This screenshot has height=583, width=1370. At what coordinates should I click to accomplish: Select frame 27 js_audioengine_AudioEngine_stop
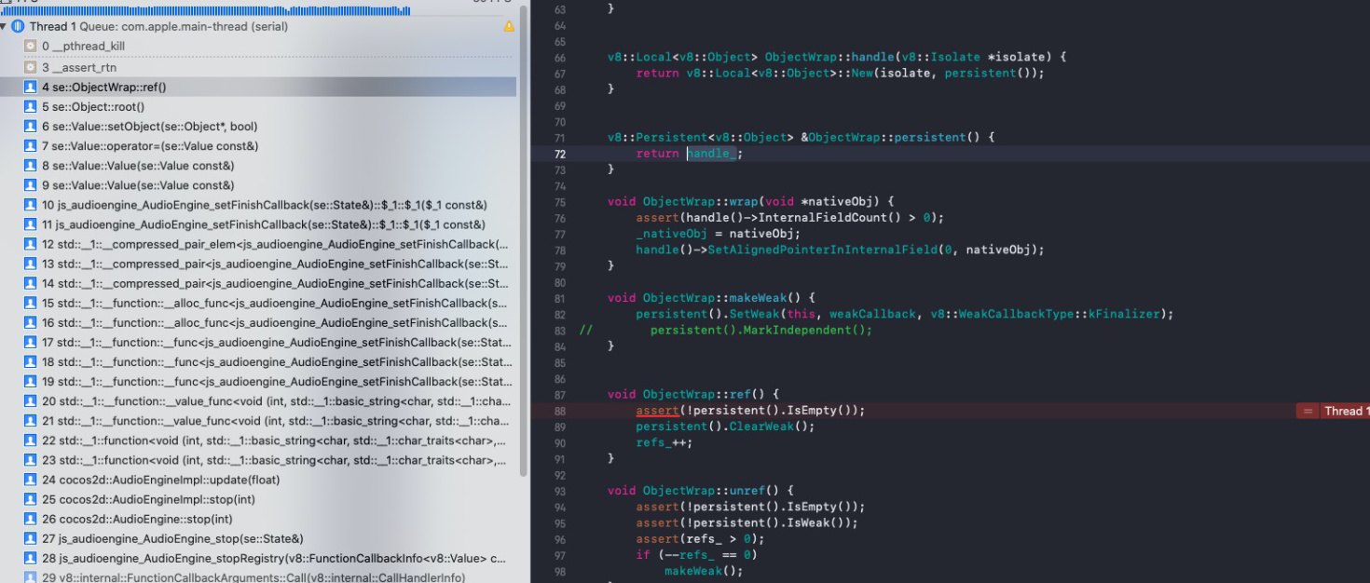coord(258,538)
